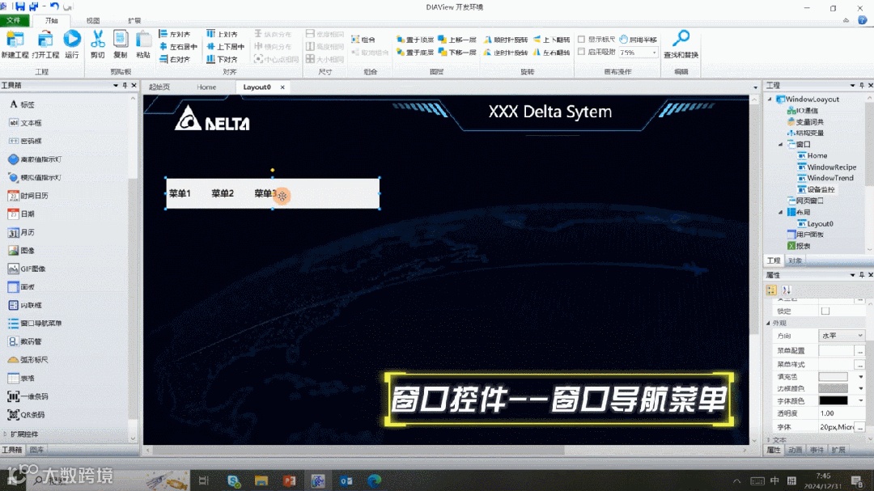This screenshot has height=491, width=874.
Task: Flip horizontally with 左右翻转
Action: click(551, 53)
